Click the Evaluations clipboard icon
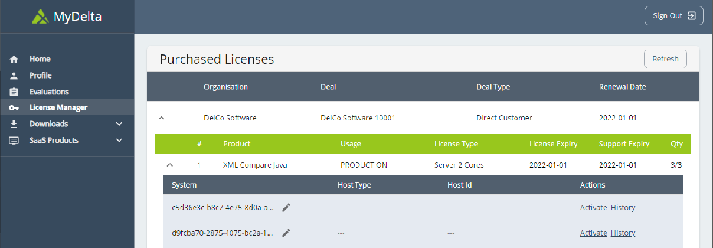 pos(14,92)
